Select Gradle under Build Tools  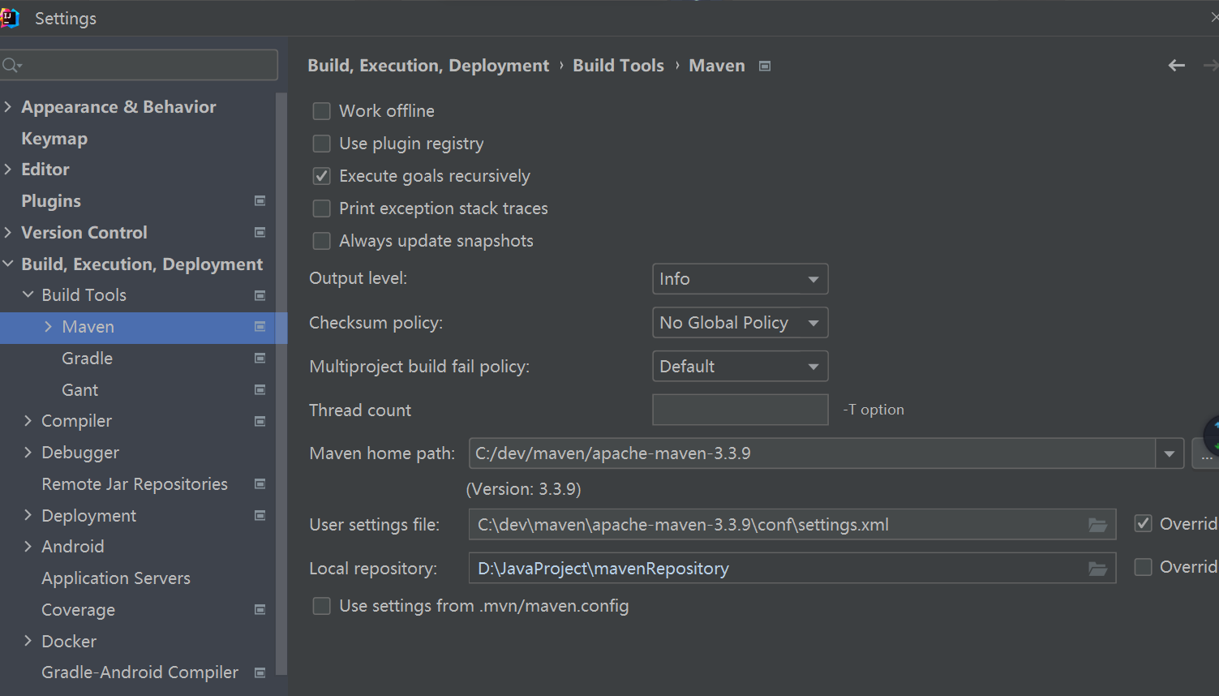(87, 359)
